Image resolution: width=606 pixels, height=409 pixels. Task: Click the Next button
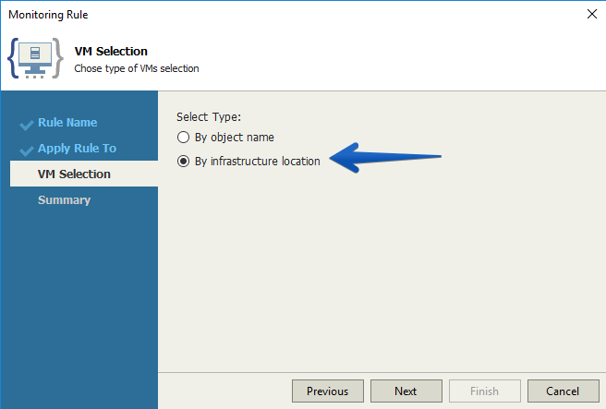(406, 391)
